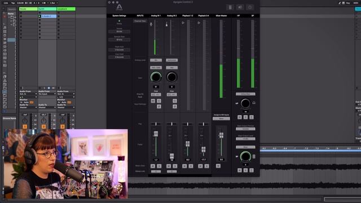Viewport: 361px width, 203px height.
Task: Toggle polarity button on Analog In 1
Action: coord(159,101)
